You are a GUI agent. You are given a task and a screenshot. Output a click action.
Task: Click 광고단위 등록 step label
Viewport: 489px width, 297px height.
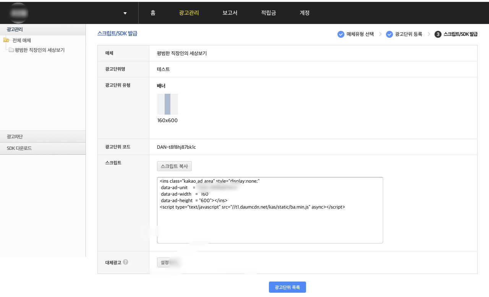coord(409,34)
